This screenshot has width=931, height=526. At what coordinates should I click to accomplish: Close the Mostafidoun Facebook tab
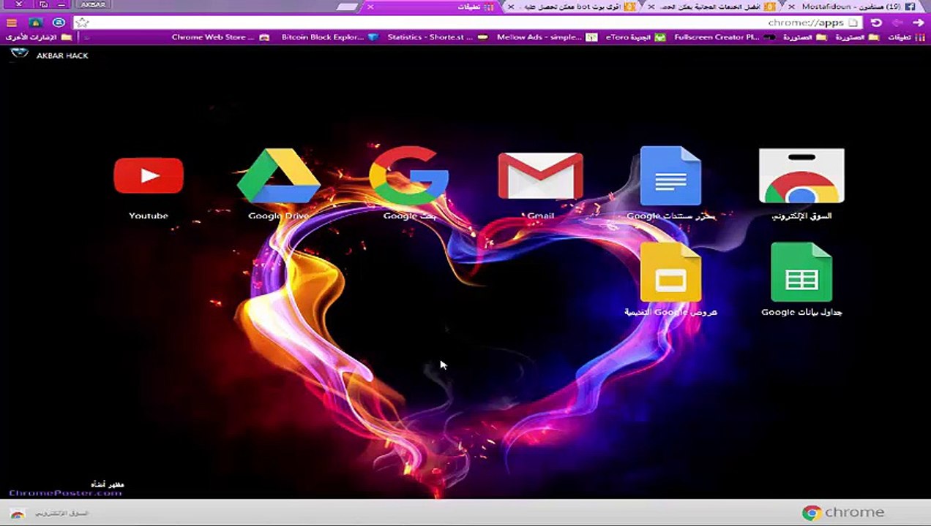792,7
